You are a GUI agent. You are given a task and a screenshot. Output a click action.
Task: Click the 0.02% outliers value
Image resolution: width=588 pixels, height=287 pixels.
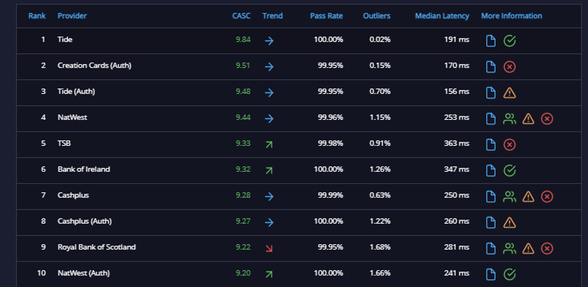tap(380, 39)
